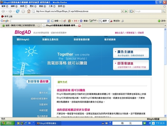Click the highlighter pen icon on Google toolbar
The height and width of the screenshot is (126, 167).
tap(122, 21)
